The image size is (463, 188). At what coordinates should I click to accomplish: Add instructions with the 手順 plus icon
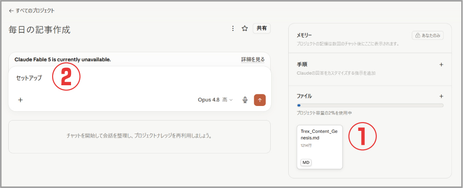click(x=441, y=65)
